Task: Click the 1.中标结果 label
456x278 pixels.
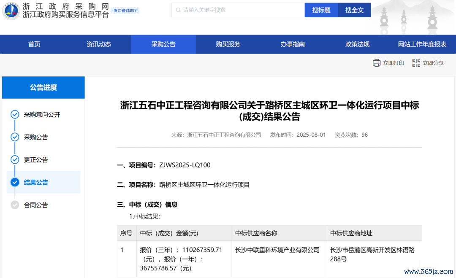Action: (145, 216)
